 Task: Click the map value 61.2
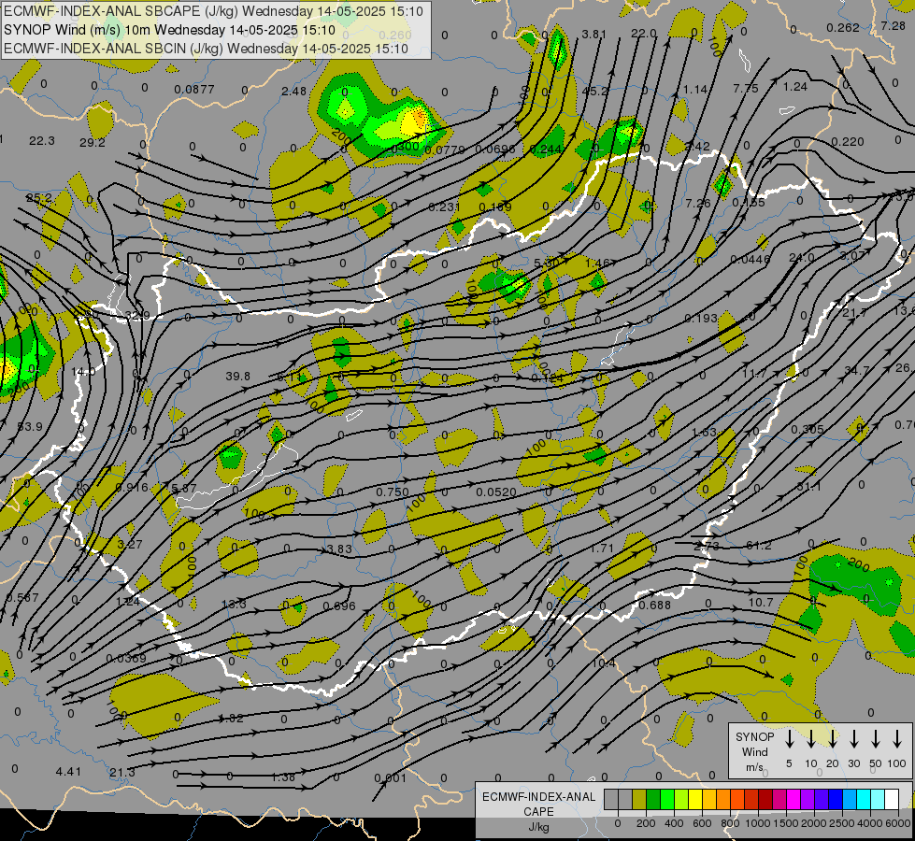pos(759,545)
